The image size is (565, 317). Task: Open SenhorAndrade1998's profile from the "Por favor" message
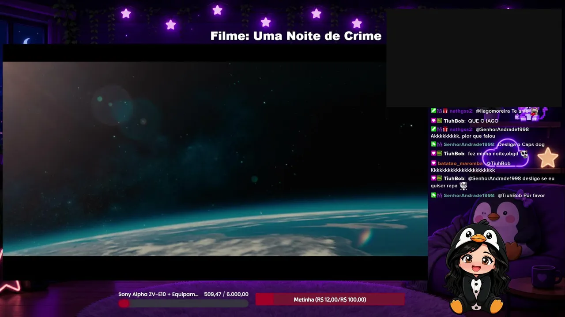(469, 195)
